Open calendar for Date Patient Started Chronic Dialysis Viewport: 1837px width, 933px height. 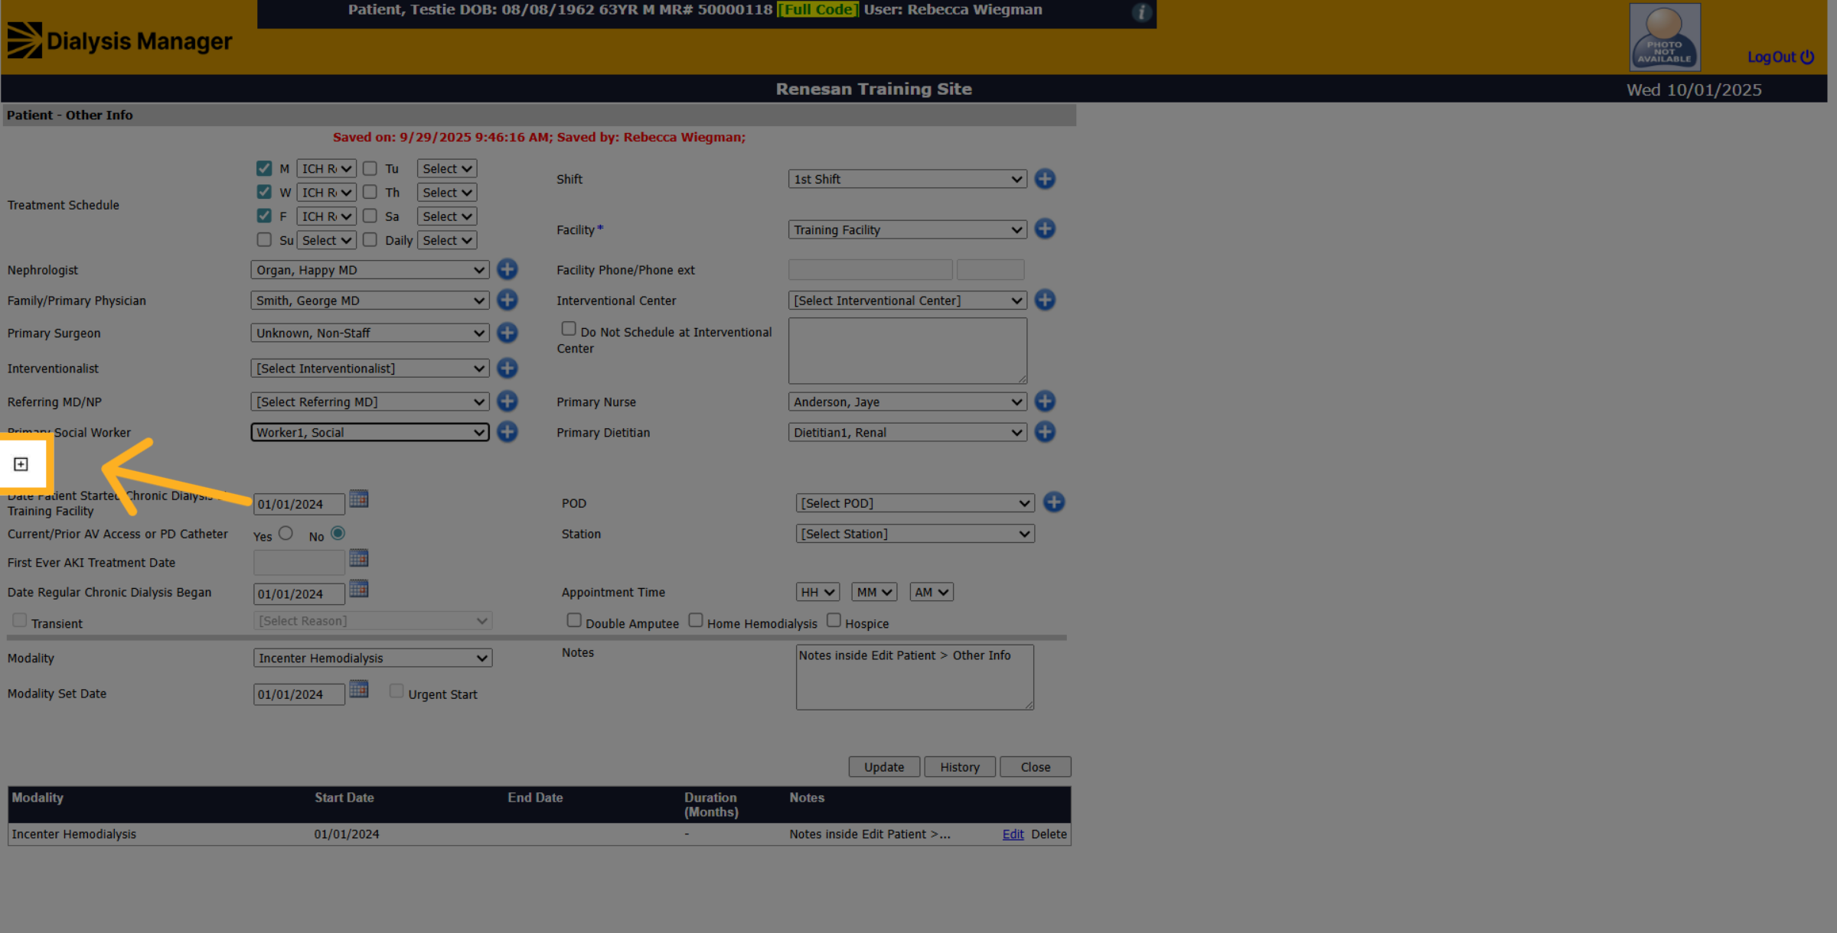tap(358, 499)
